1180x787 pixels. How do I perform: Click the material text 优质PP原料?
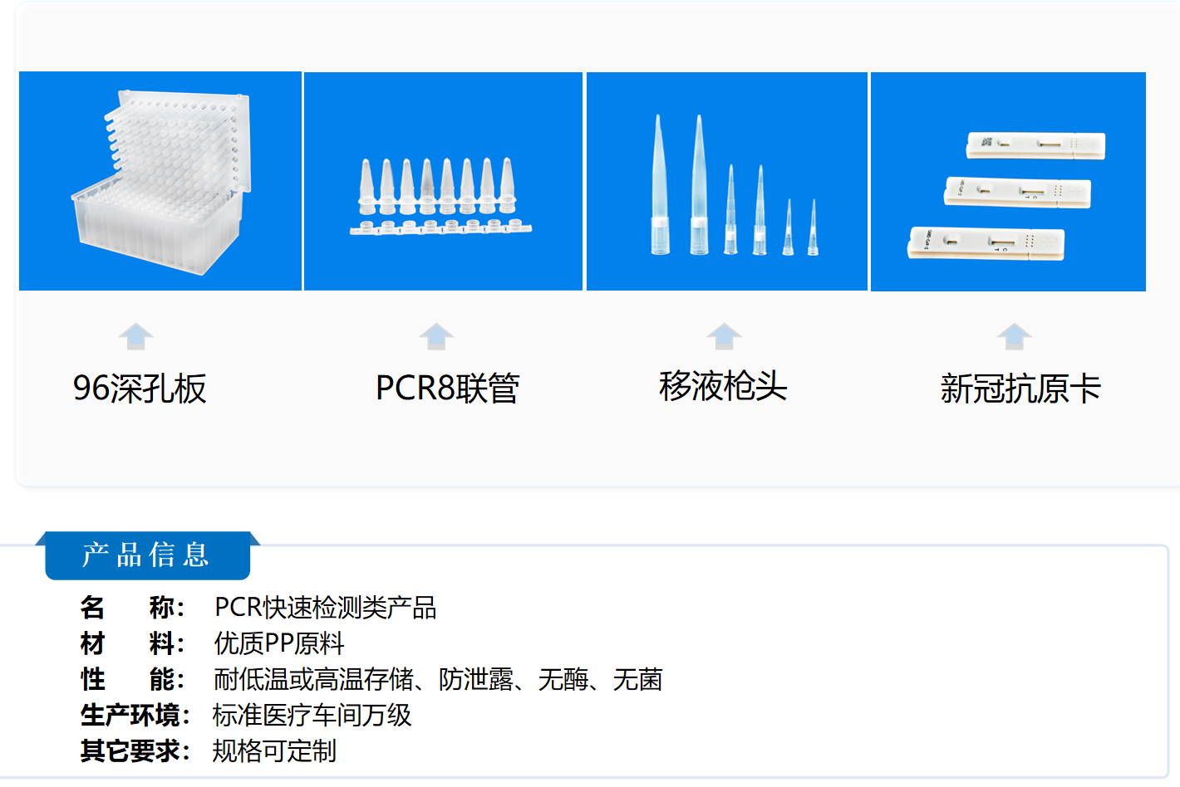278,643
